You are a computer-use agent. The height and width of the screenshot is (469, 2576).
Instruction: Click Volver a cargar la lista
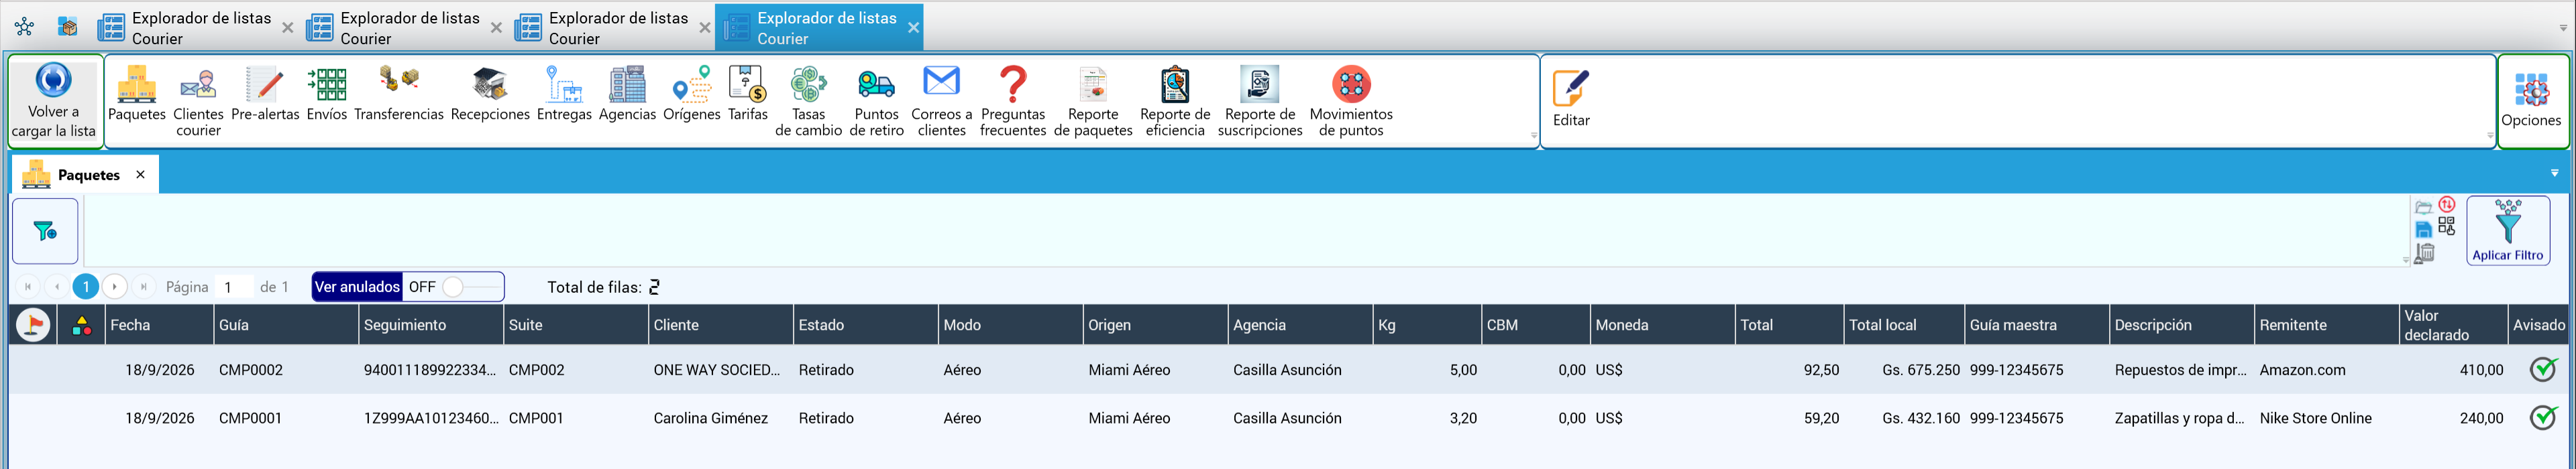coord(54,100)
